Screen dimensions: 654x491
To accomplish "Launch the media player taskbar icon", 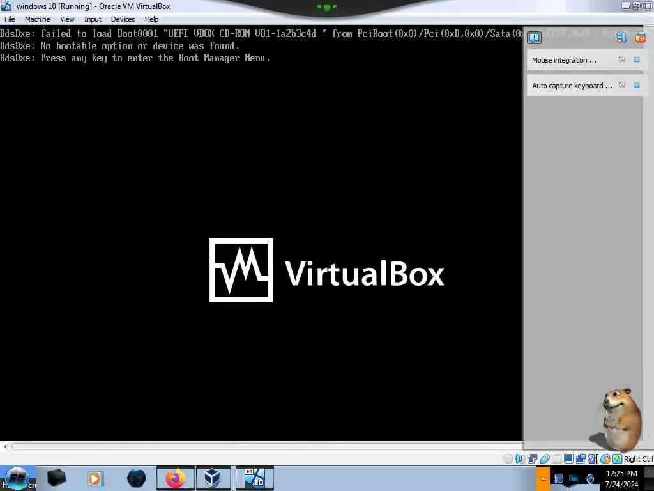I will point(95,478).
